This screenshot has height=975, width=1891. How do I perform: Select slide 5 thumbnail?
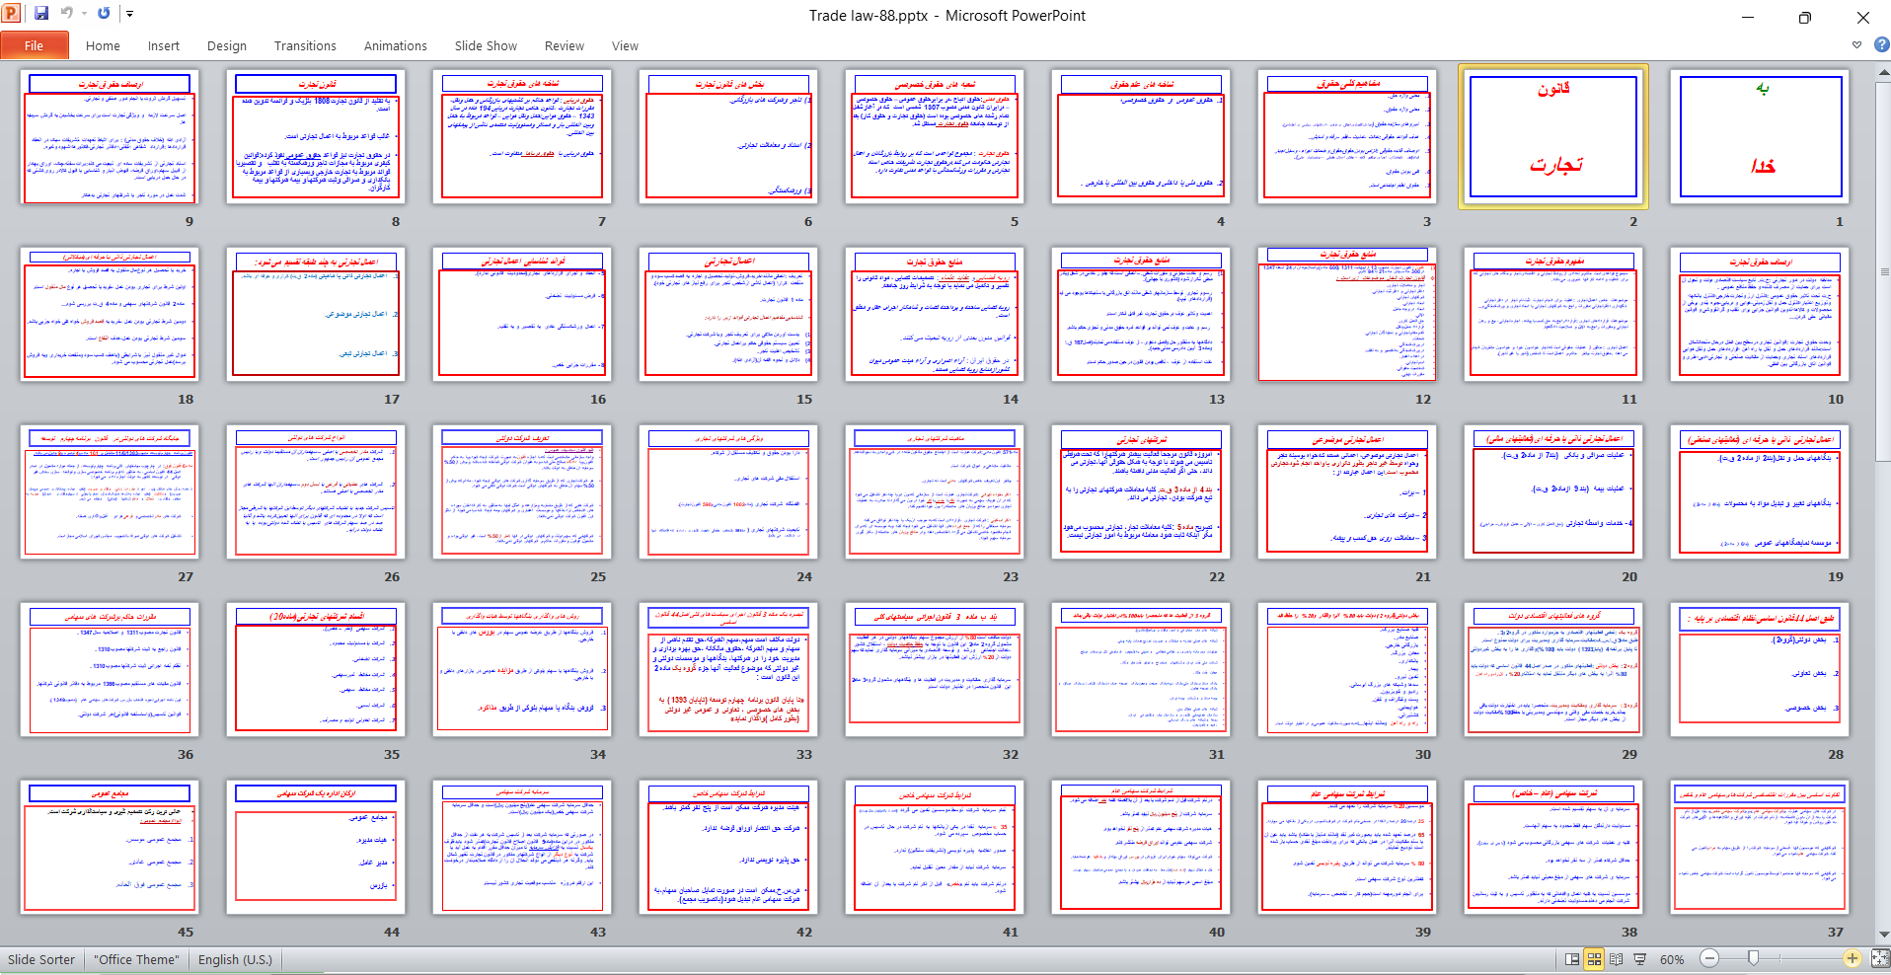(x=935, y=137)
